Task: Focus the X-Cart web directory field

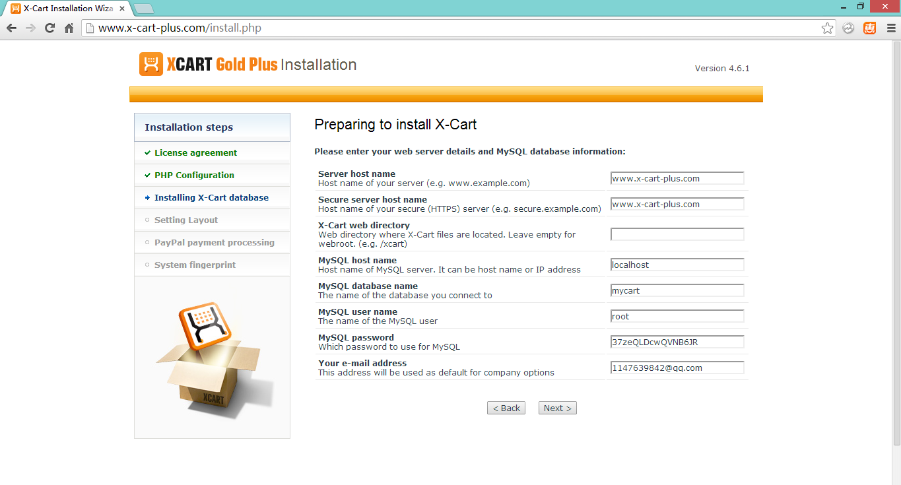Action: point(677,234)
